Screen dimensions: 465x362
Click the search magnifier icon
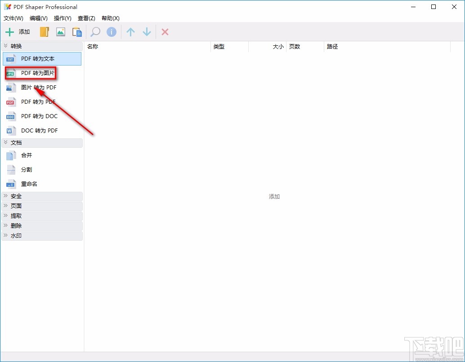click(95, 32)
